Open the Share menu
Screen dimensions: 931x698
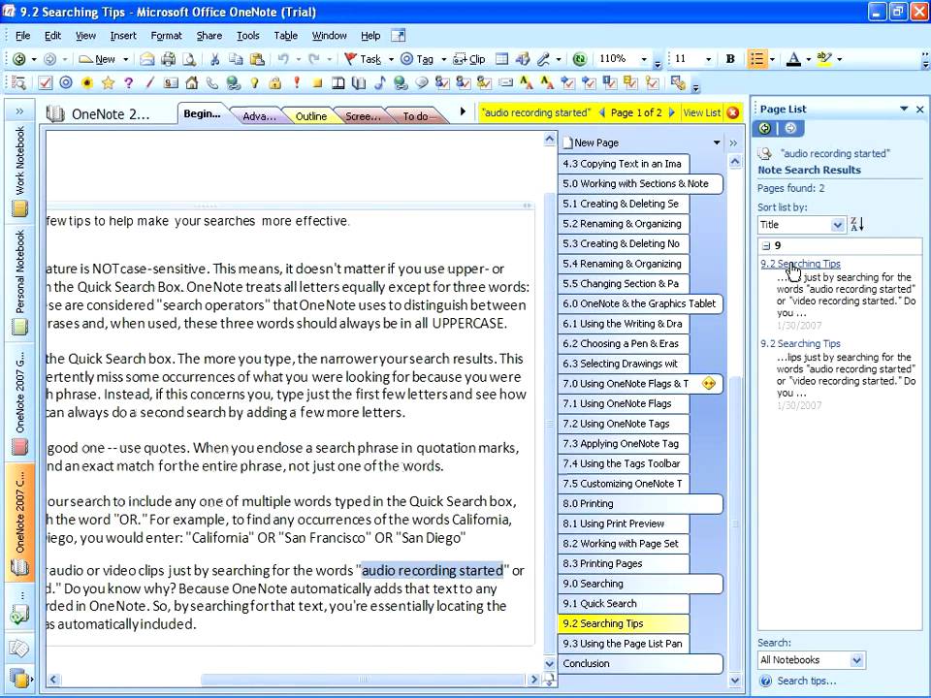209,36
